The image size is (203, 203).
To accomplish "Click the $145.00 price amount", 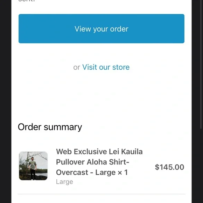I will pyautogui.click(x=169, y=167).
